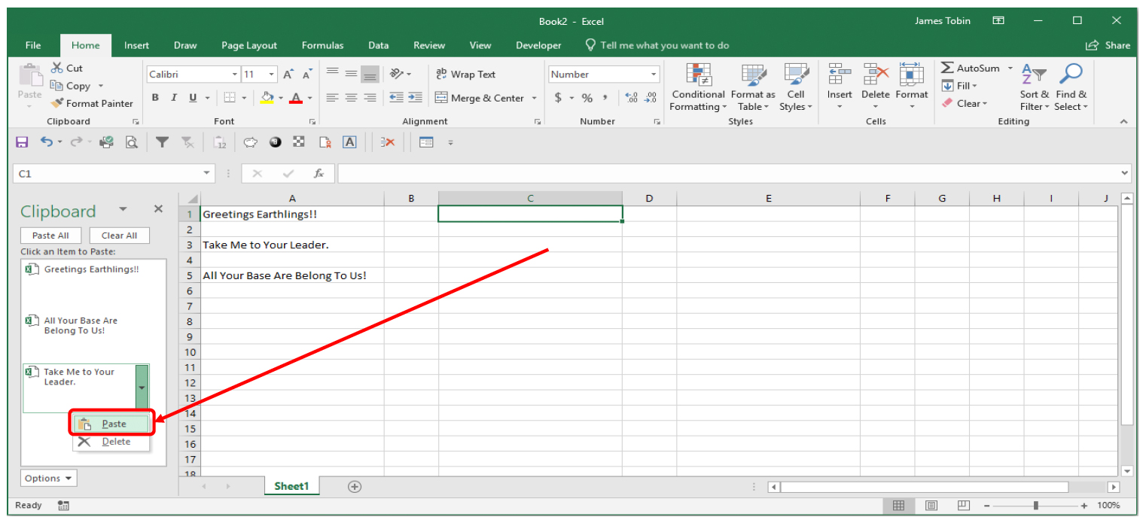Apply Bold formatting

pyautogui.click(x=155, y=98)
